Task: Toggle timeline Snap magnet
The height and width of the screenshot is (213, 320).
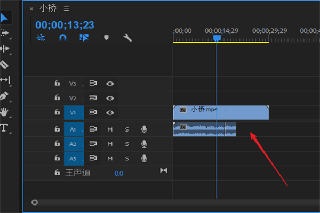Action: tap(62, 38)
